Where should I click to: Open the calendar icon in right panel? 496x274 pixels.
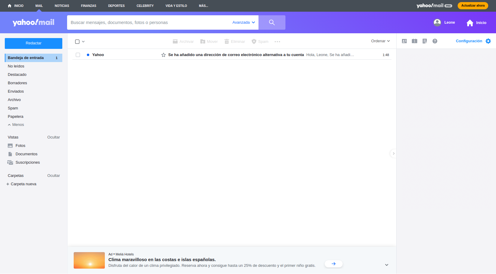pos(415,41)
